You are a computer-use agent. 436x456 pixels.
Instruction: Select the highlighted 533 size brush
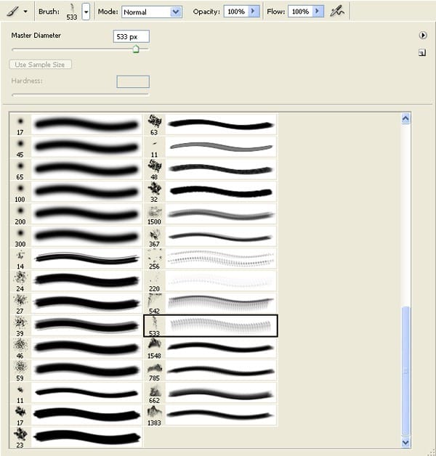point(211,326)
